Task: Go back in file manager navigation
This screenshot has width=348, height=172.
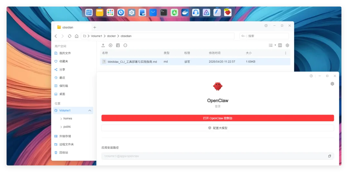Action: click(x=56, y=36)
